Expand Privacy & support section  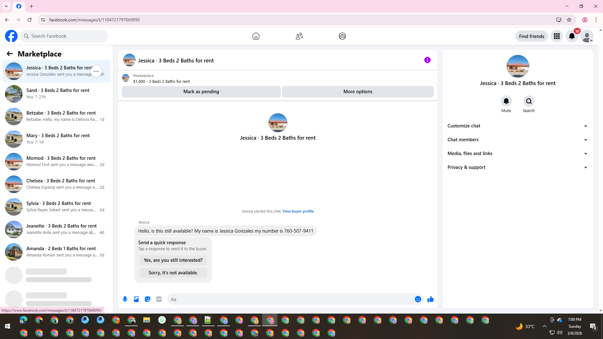(517, 167)
